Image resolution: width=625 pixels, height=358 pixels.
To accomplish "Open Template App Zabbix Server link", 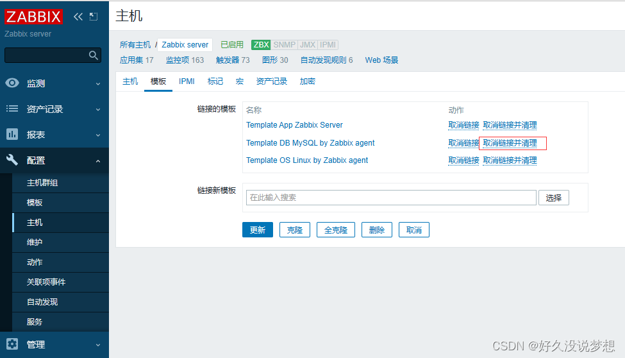I will [x=294, y=125].
